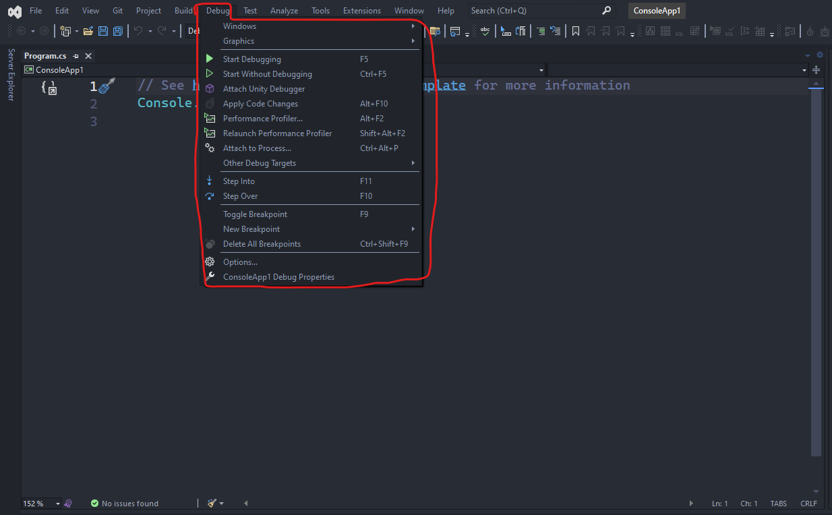Click the bookmark icon in toolbar
The image size is (832, 515).
pos(576,31)
